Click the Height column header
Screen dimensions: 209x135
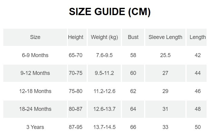77,37
